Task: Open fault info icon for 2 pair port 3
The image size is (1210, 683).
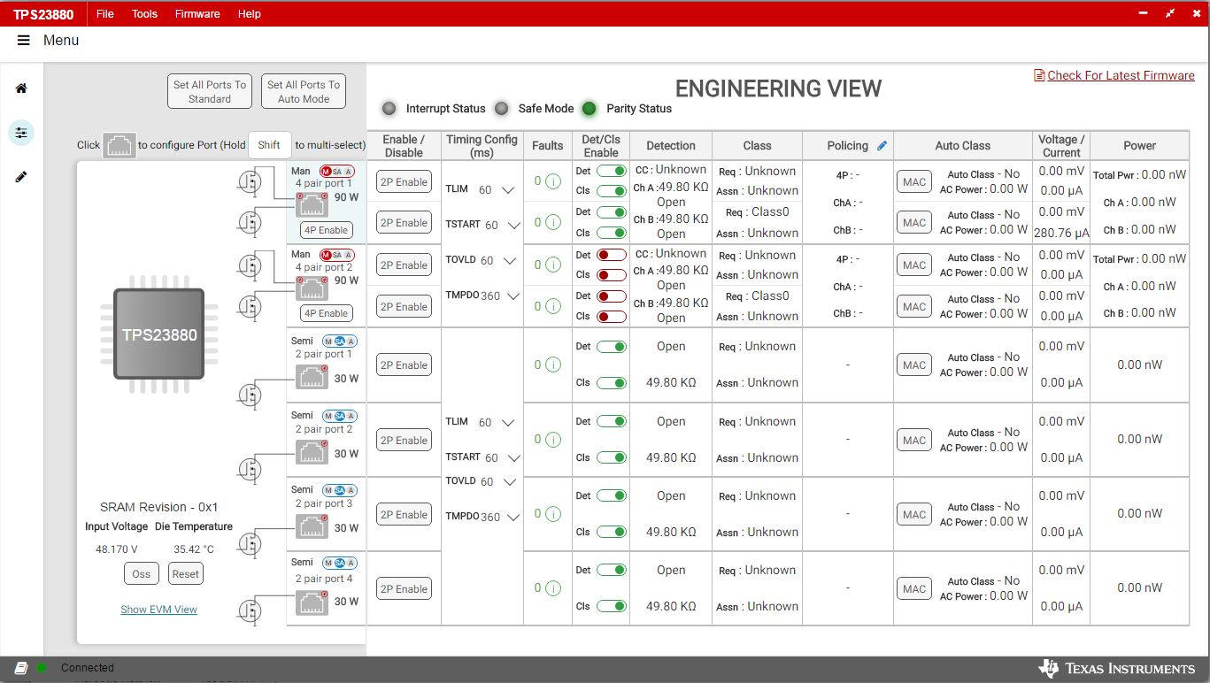Action: pos(553,514)
